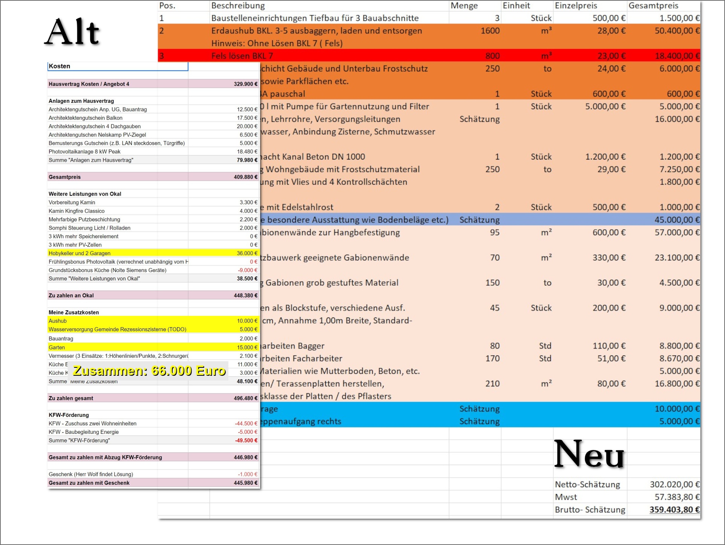725x545 pixels.
Task: Click the gross total '359.403,80 €'
Action: [675, 510]
